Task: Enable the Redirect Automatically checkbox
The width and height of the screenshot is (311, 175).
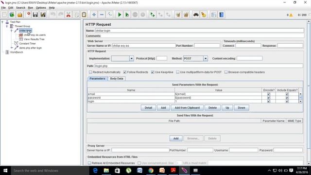Action: 90,72
